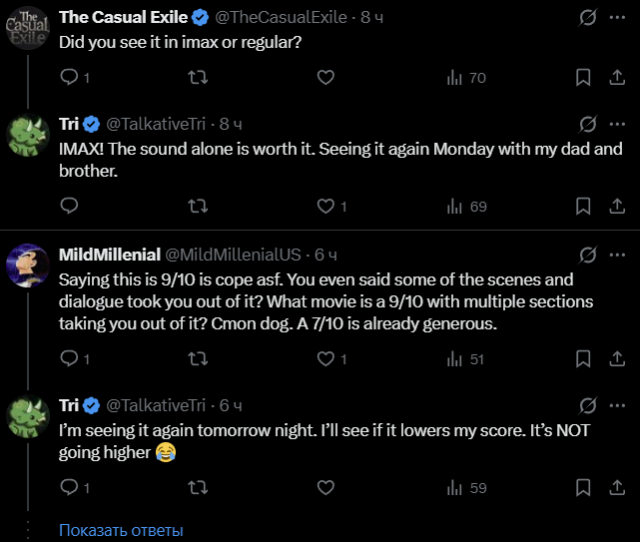Viewport: 640px width, 542px height.
Task: Like The Casual Exile's imax question
Action: (x=325, y=77)
